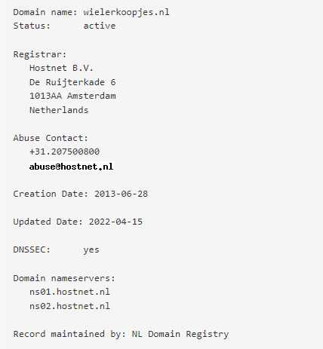
Task: Click the NL Domain Registry text
Action: (180, 334)
